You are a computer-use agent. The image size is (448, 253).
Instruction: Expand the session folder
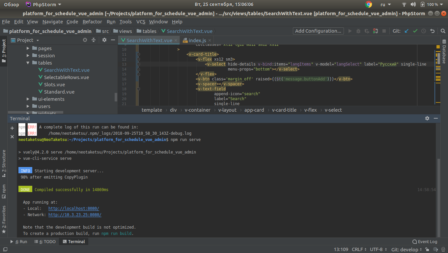point(28,56)
